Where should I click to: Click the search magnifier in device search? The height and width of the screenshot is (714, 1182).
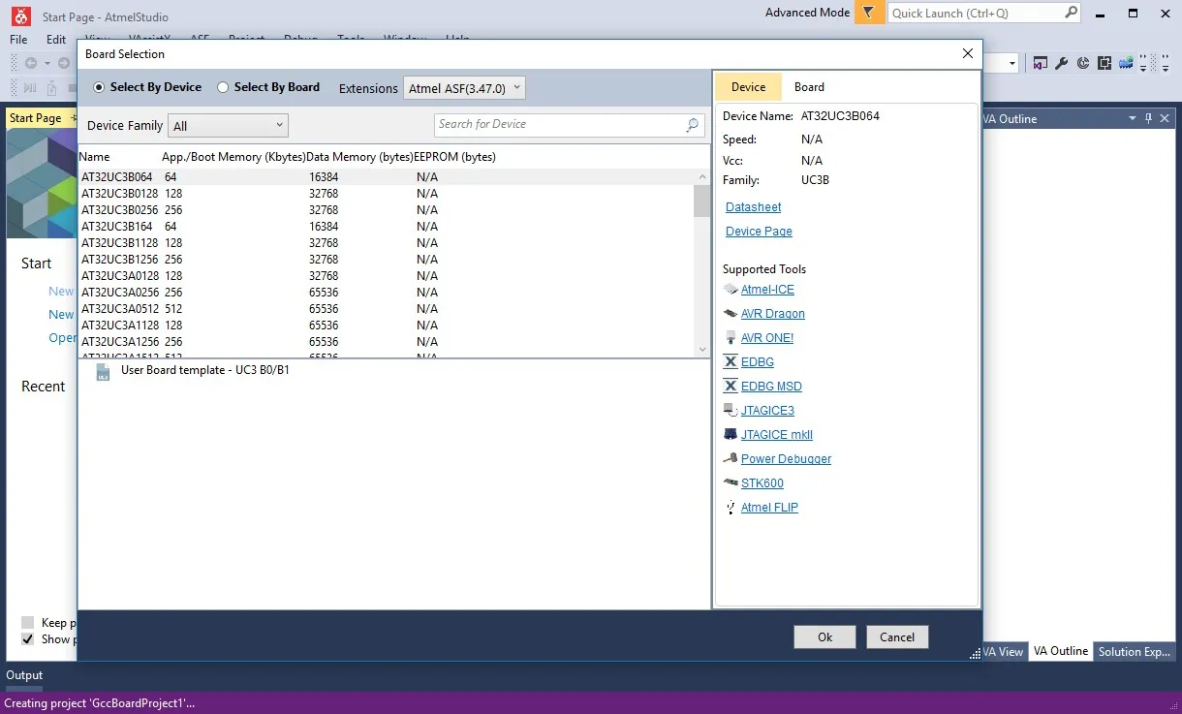pos(693,125)
